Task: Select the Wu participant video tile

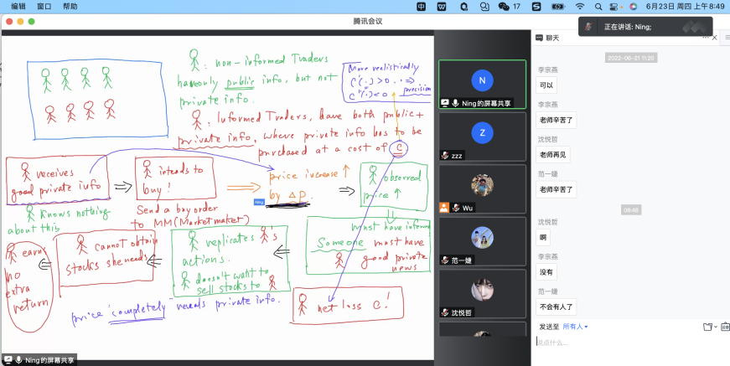Action: [x=482, y=188]
